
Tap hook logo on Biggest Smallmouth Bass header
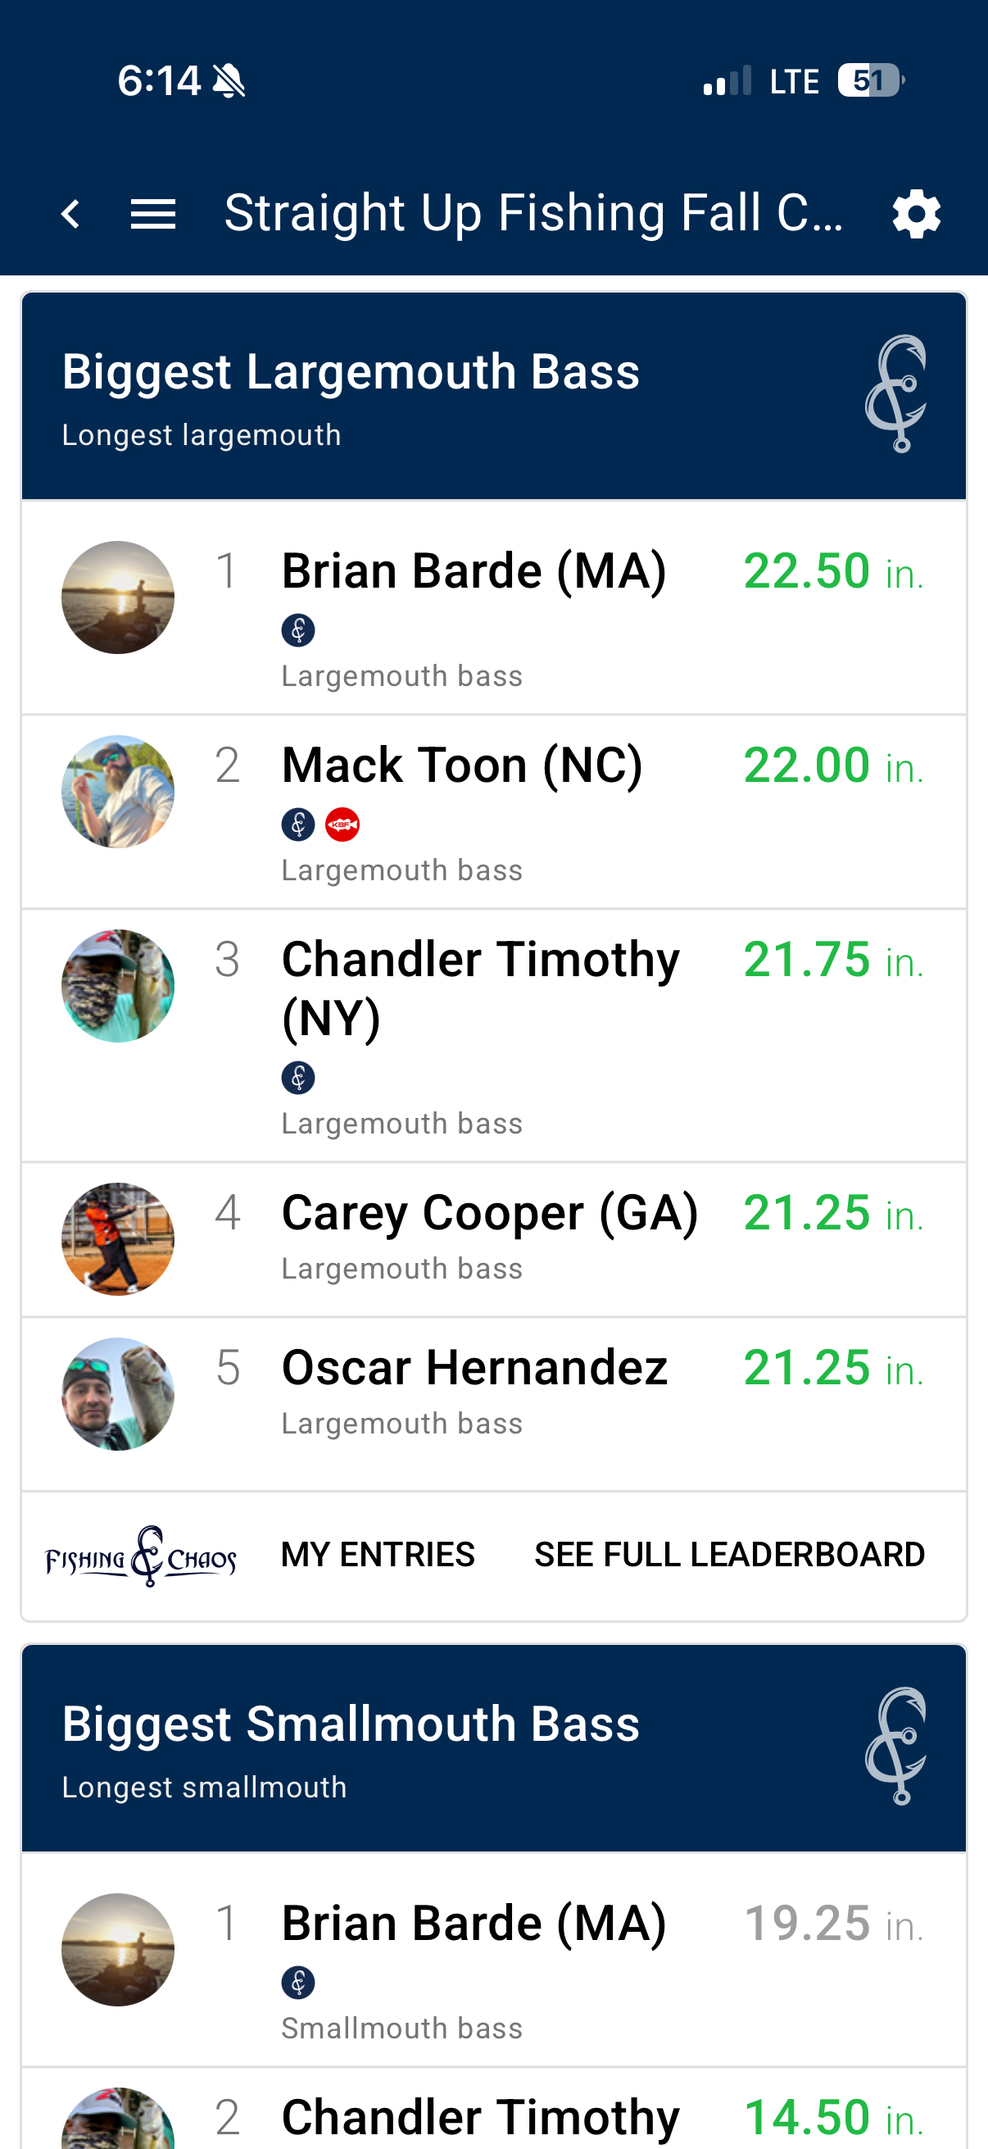point(896,1746)
